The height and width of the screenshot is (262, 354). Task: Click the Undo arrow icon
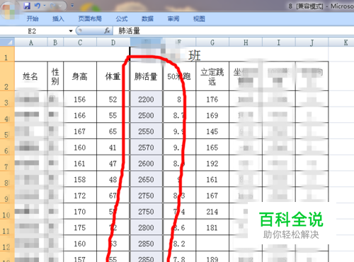point(38,6)
